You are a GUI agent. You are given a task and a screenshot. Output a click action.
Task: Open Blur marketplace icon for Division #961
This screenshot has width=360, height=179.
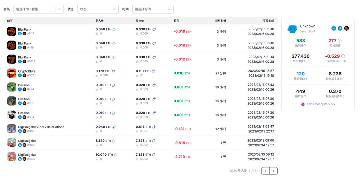(24, 103)
